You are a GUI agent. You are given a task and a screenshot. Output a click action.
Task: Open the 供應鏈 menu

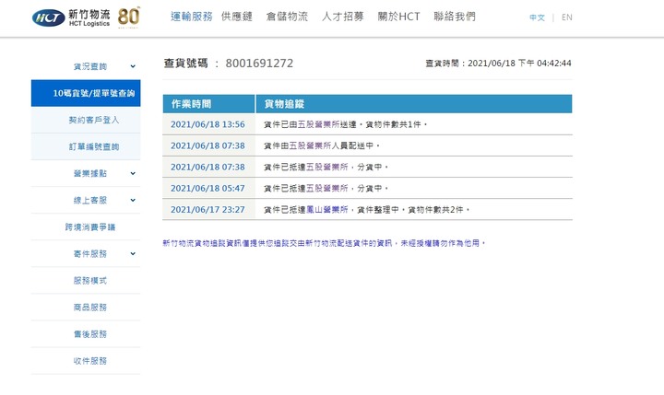point(237,17)
